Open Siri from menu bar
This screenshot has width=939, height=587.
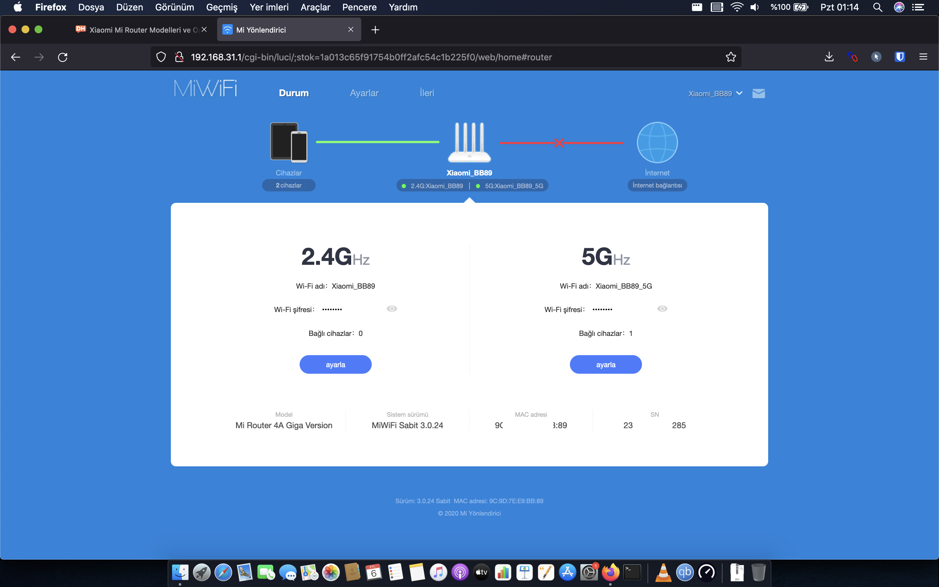pyautogui.click(x=899, y=8)
